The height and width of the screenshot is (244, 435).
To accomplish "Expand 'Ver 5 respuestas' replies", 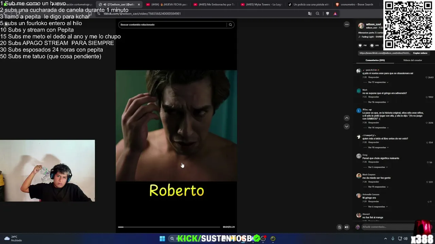I will (x=378, y=167).
